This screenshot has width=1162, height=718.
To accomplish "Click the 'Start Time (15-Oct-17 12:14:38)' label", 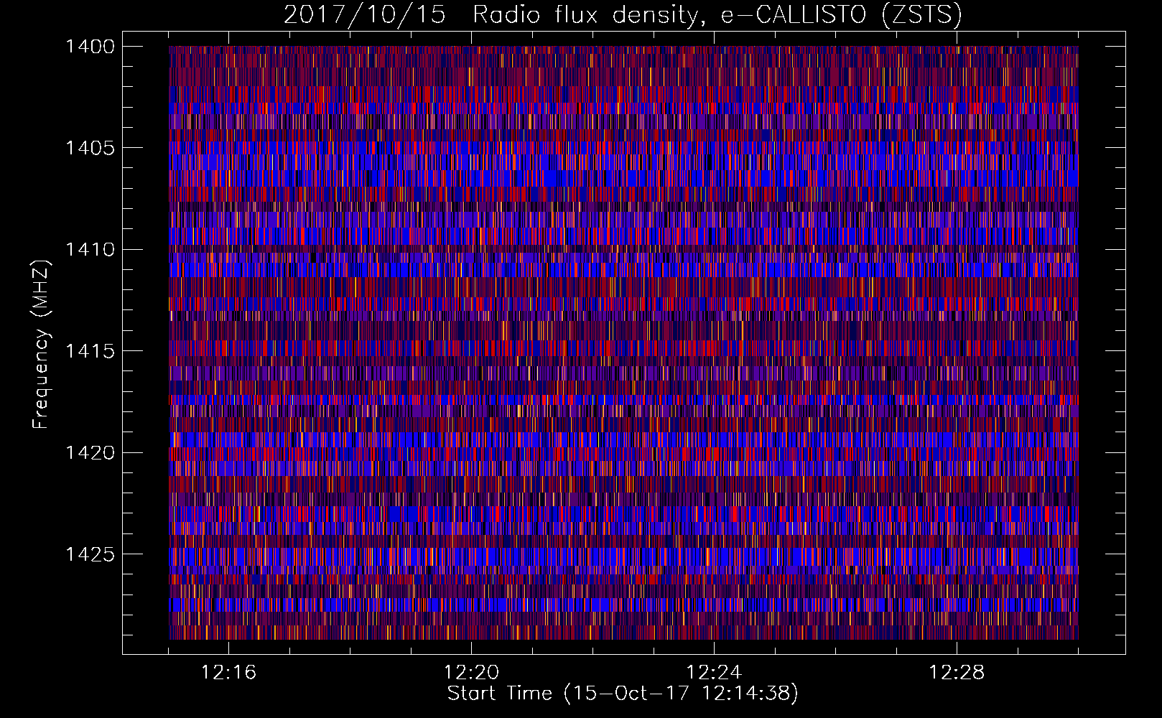I will tap(623, 694).
